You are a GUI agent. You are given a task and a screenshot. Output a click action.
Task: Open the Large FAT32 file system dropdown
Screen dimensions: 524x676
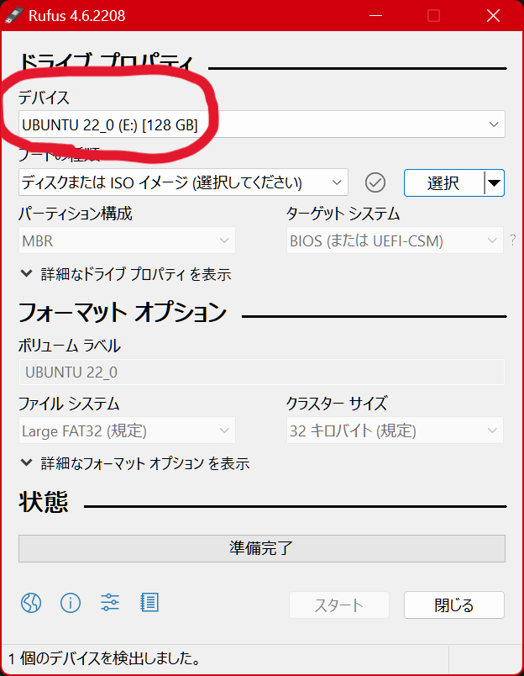(x=127, y=430)
